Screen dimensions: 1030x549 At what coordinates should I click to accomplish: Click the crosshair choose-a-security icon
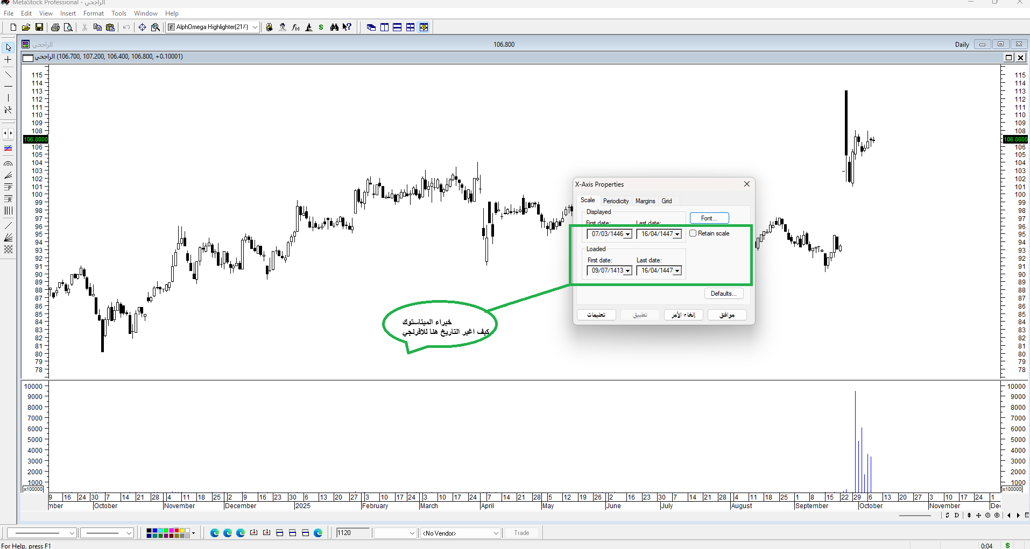click(142, 27)
